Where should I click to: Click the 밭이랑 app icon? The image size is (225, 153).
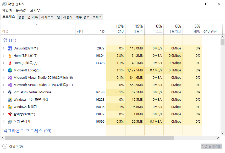pos(10,114)
